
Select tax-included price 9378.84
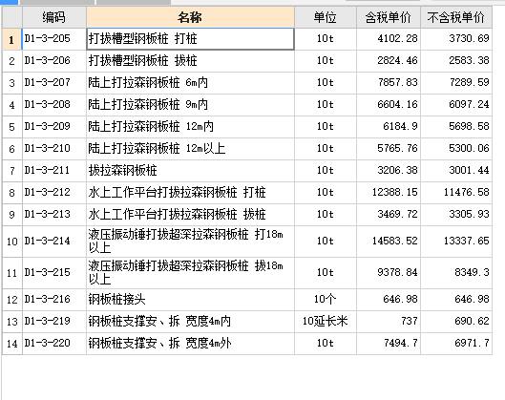coord(389,273)
